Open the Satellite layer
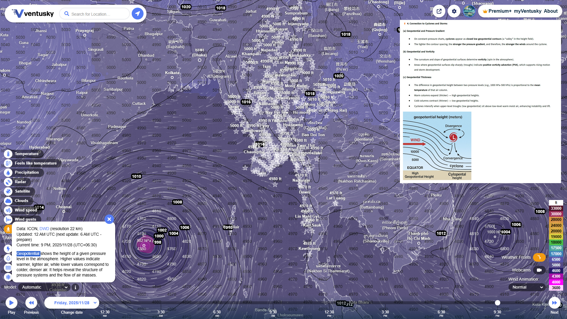Image resolution: width=567 pixels, height=319 pixels. click(8, 191)
